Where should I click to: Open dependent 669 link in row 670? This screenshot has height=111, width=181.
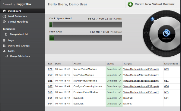point(166,69)
